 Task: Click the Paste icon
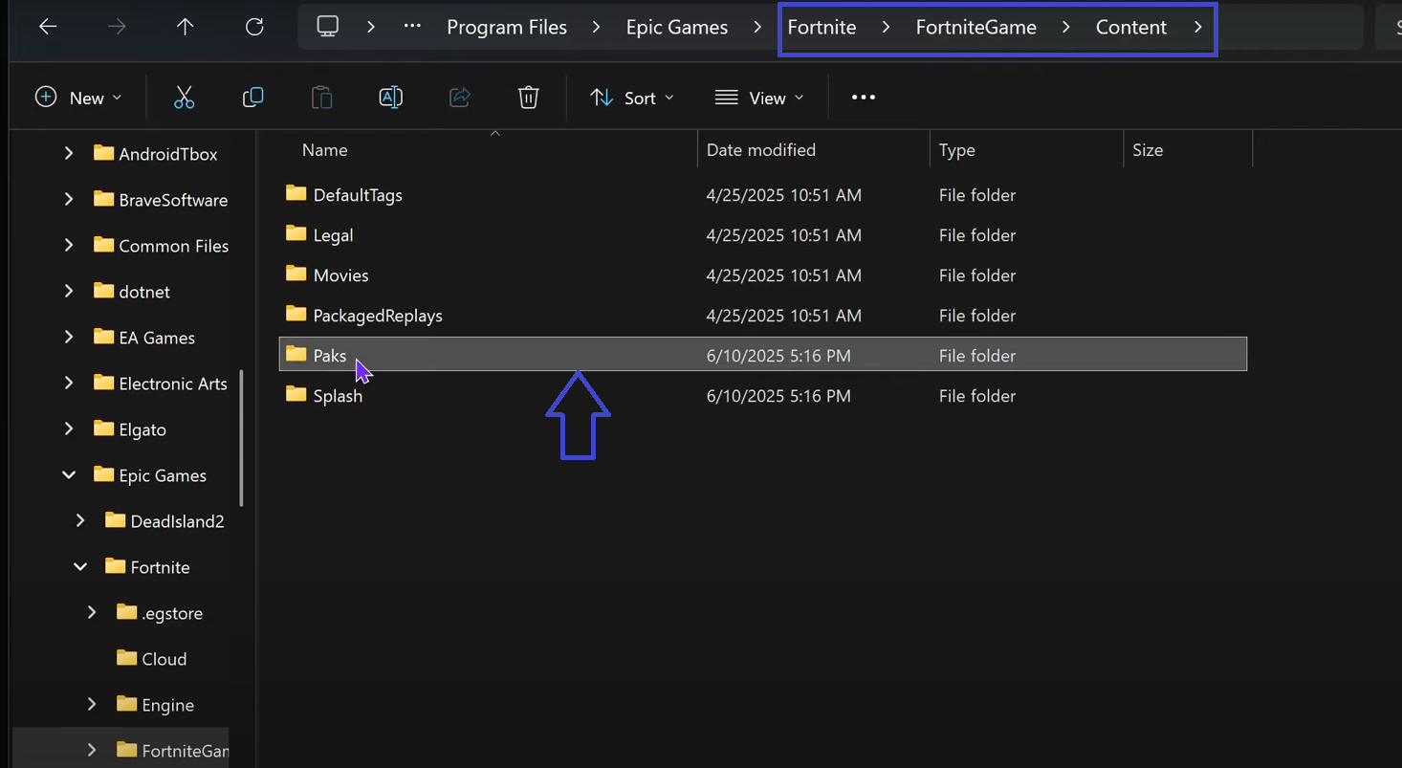(x=321, y=97)
